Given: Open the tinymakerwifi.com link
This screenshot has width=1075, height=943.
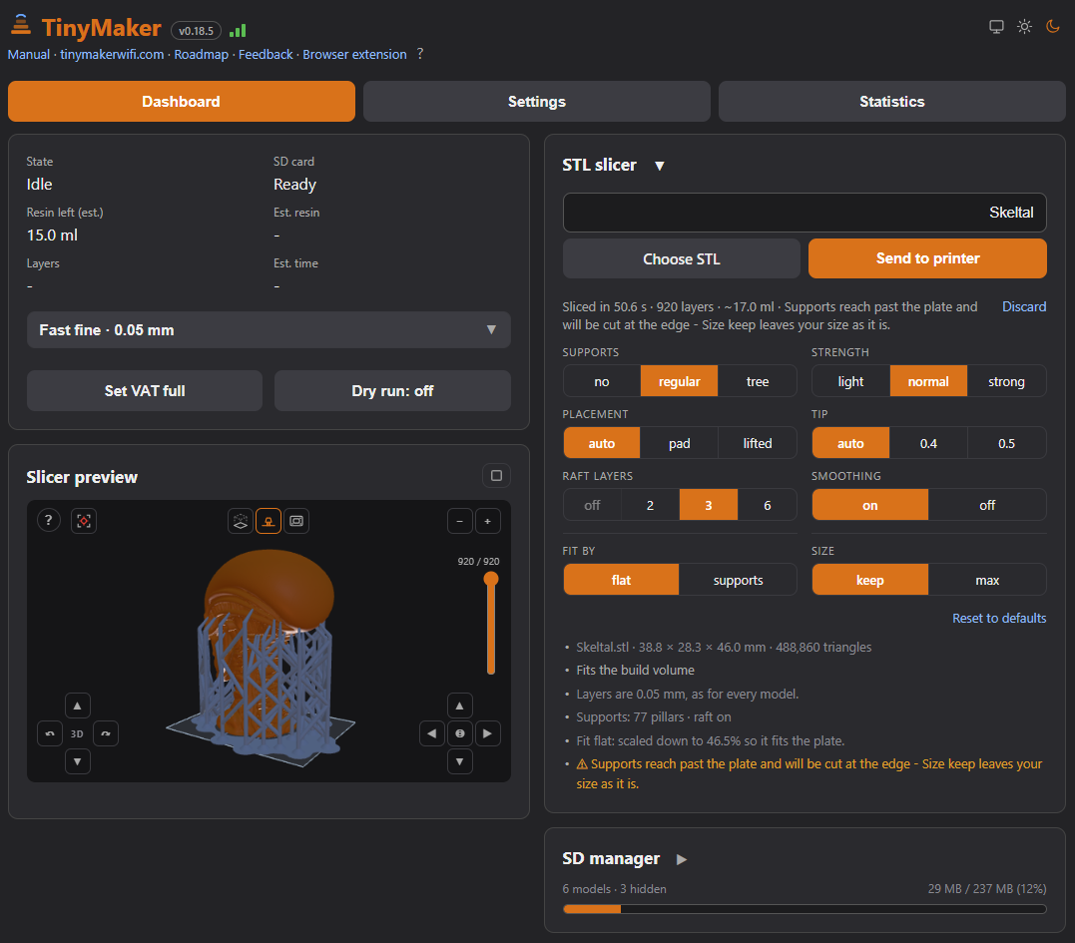Looking at the screenshot, I should pos(112,54).
